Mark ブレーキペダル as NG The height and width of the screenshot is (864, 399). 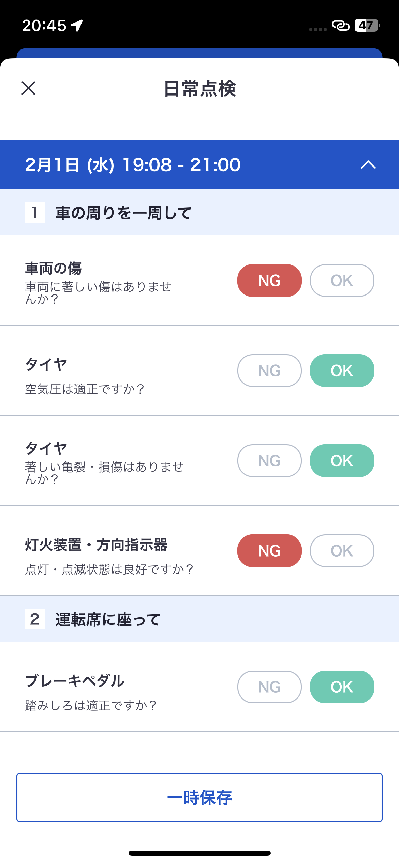[269, 687]
